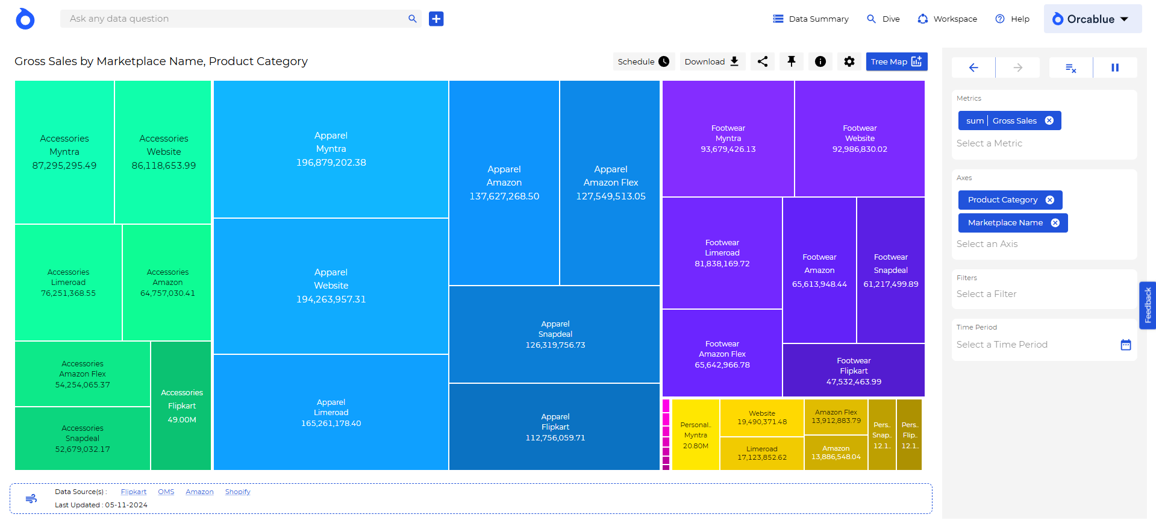1156x526 pixels.
Task: Select the Footwear Myntra tile
Action: [728, 139]
